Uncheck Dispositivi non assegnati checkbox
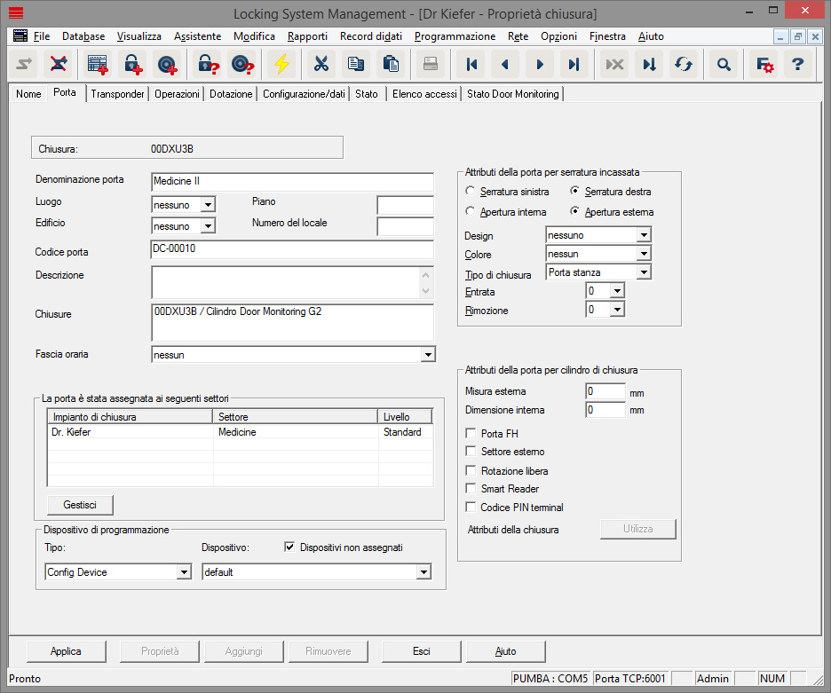The width and height of the screenshot is (831, 693). point(289,547)
